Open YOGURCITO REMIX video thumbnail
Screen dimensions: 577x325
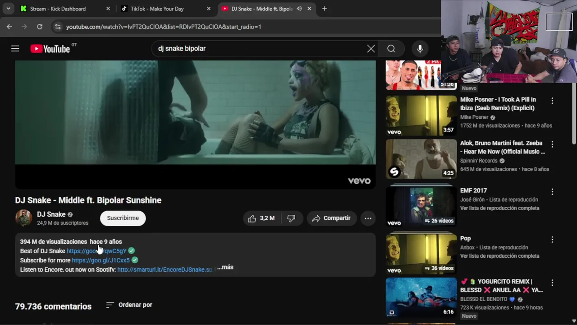(421, 297)
